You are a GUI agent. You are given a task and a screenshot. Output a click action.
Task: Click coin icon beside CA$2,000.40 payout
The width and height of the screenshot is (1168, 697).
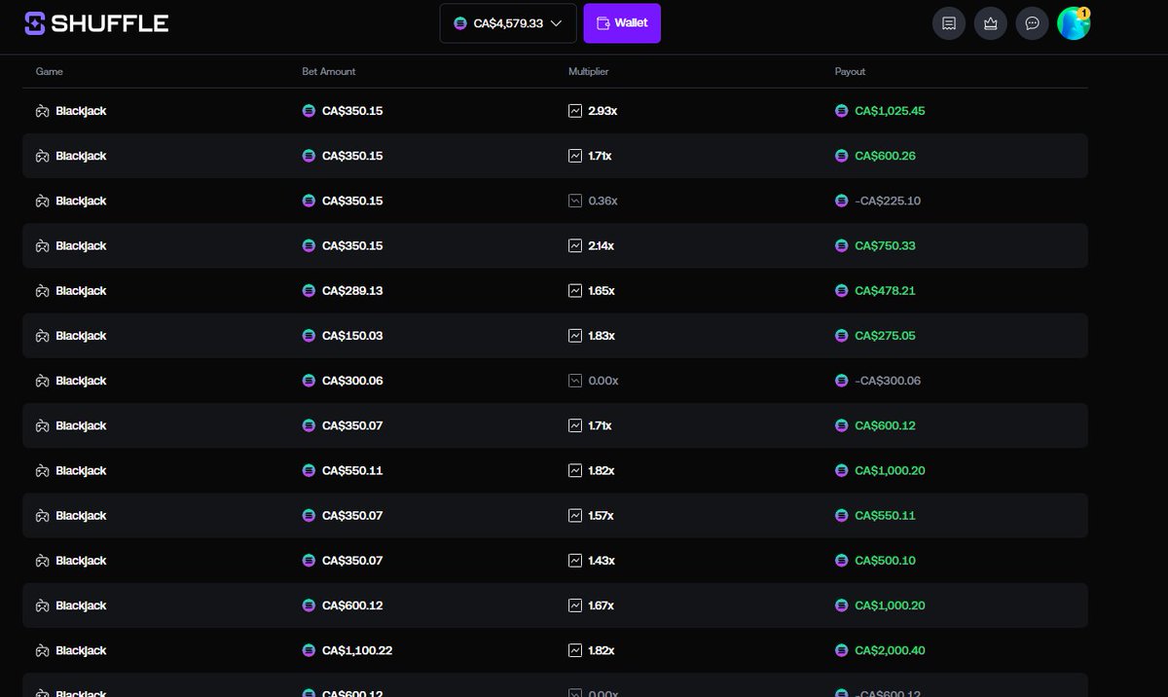coord(842,650)
